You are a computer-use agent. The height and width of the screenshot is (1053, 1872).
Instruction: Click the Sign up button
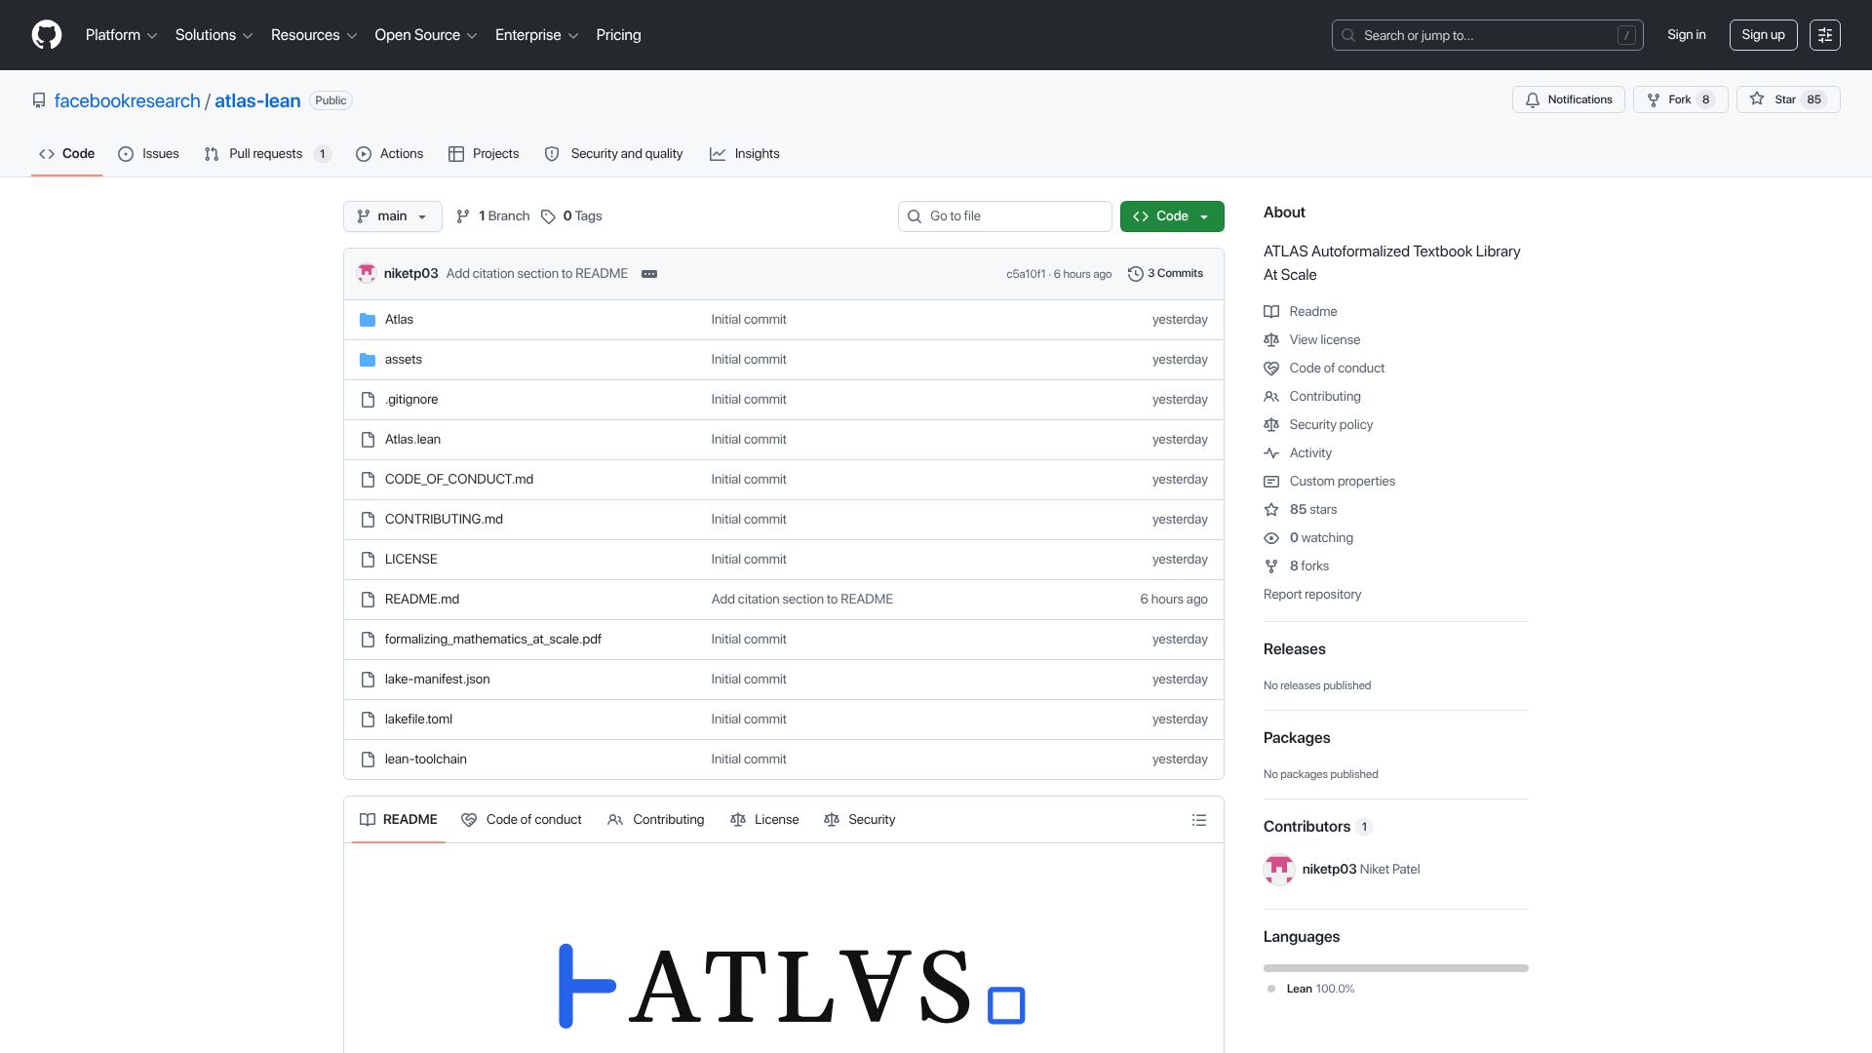pyautogui.click(x=1763, y=35)
